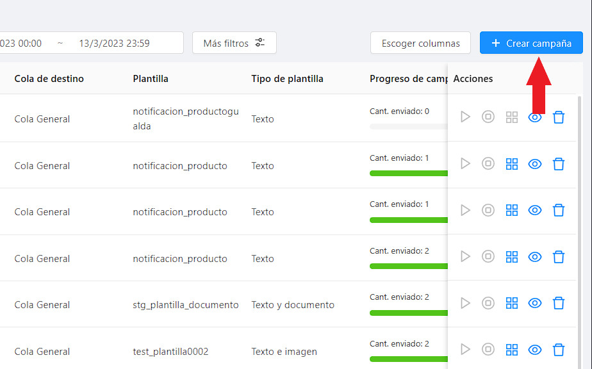This screenshot has width=592, height=369.
Task: View details of second row campaign
Action: (x=535, y=164)
